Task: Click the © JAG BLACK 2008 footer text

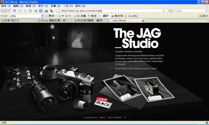Action: (x=90, y=117)
